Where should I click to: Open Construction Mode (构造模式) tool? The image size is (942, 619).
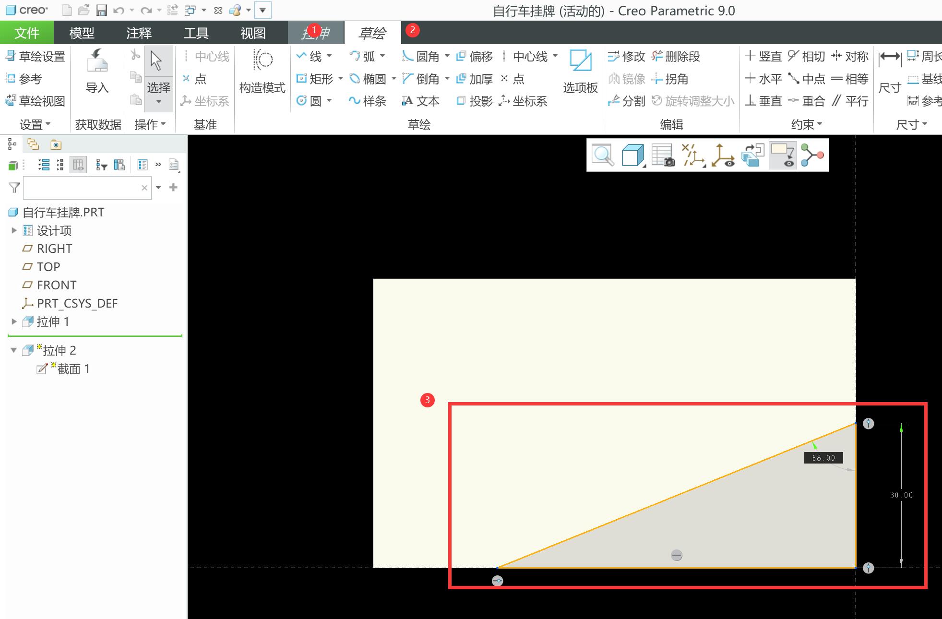(262, 60)
